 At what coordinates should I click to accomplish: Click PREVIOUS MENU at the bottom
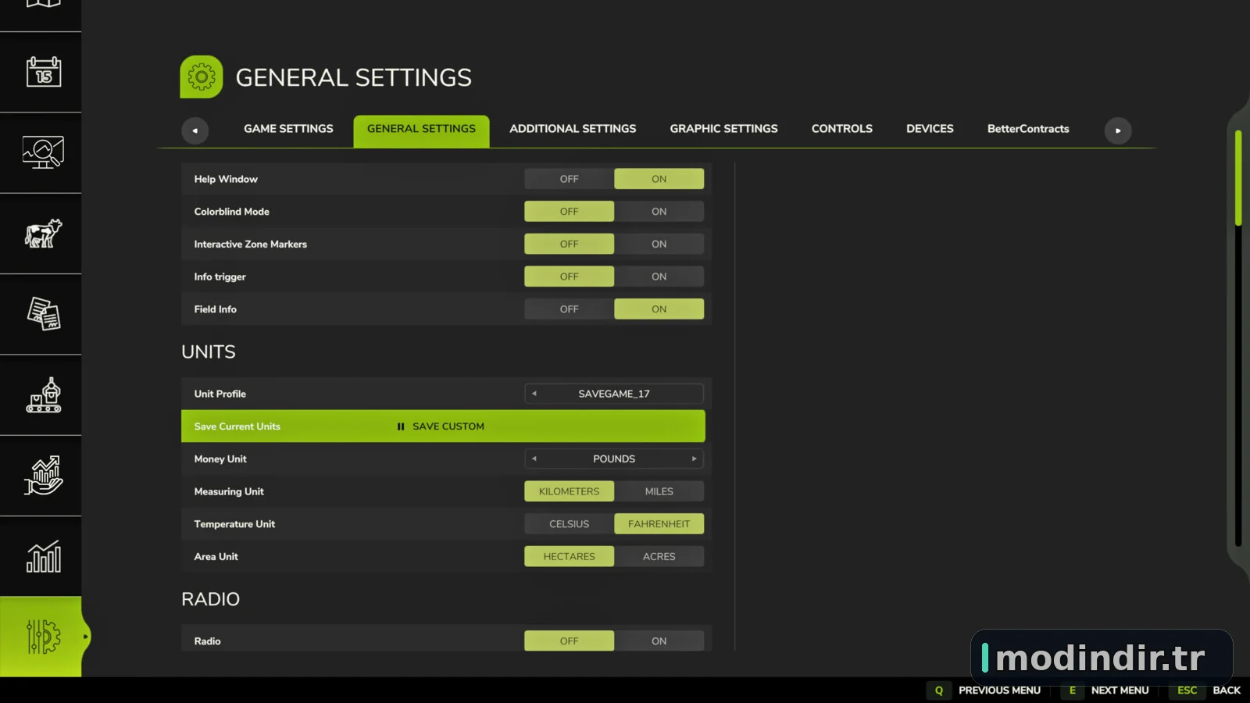(x=999, y=691)
